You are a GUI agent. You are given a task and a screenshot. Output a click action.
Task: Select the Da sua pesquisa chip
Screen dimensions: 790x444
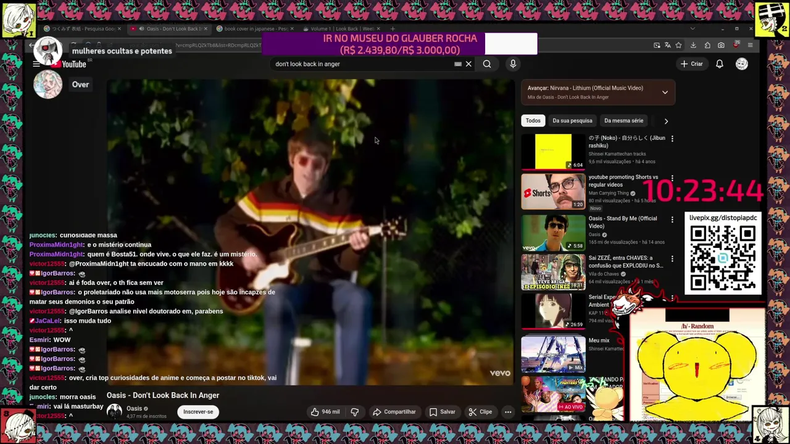tap(572, 121)
